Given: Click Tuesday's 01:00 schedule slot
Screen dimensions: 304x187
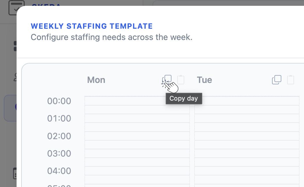Looking at the screenshot, I should [x=247, y=118].
